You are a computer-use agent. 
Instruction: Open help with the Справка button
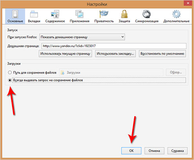coord(178,151)
